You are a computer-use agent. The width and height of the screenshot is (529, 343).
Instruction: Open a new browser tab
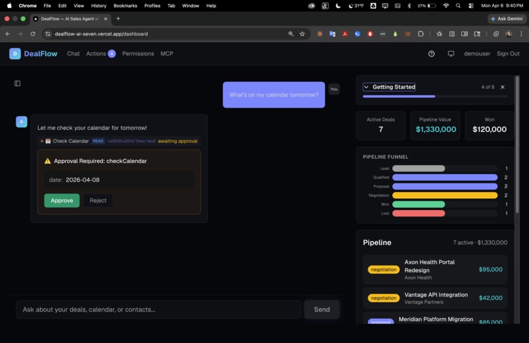point(118,18)
